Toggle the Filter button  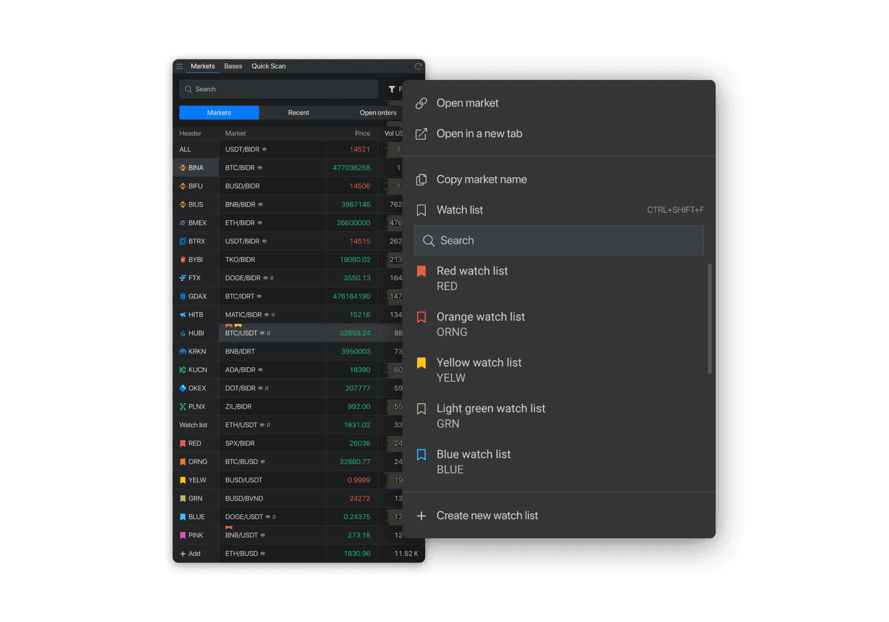(392, 88)
